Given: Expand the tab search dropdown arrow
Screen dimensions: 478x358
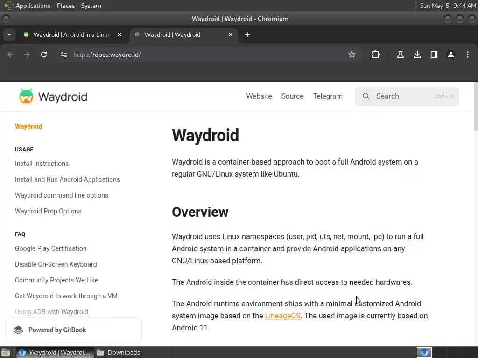Looking at the screenshot, I should point(9,34).
